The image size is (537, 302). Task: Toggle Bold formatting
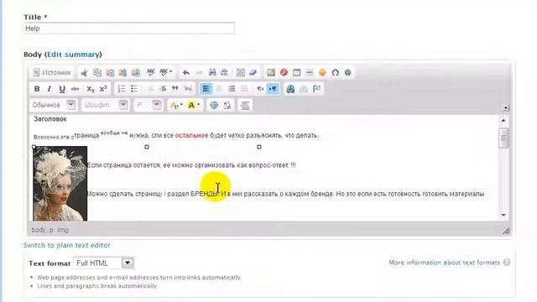37,89
